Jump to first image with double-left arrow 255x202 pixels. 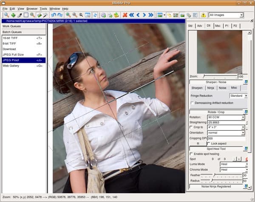tap(131, 15)
